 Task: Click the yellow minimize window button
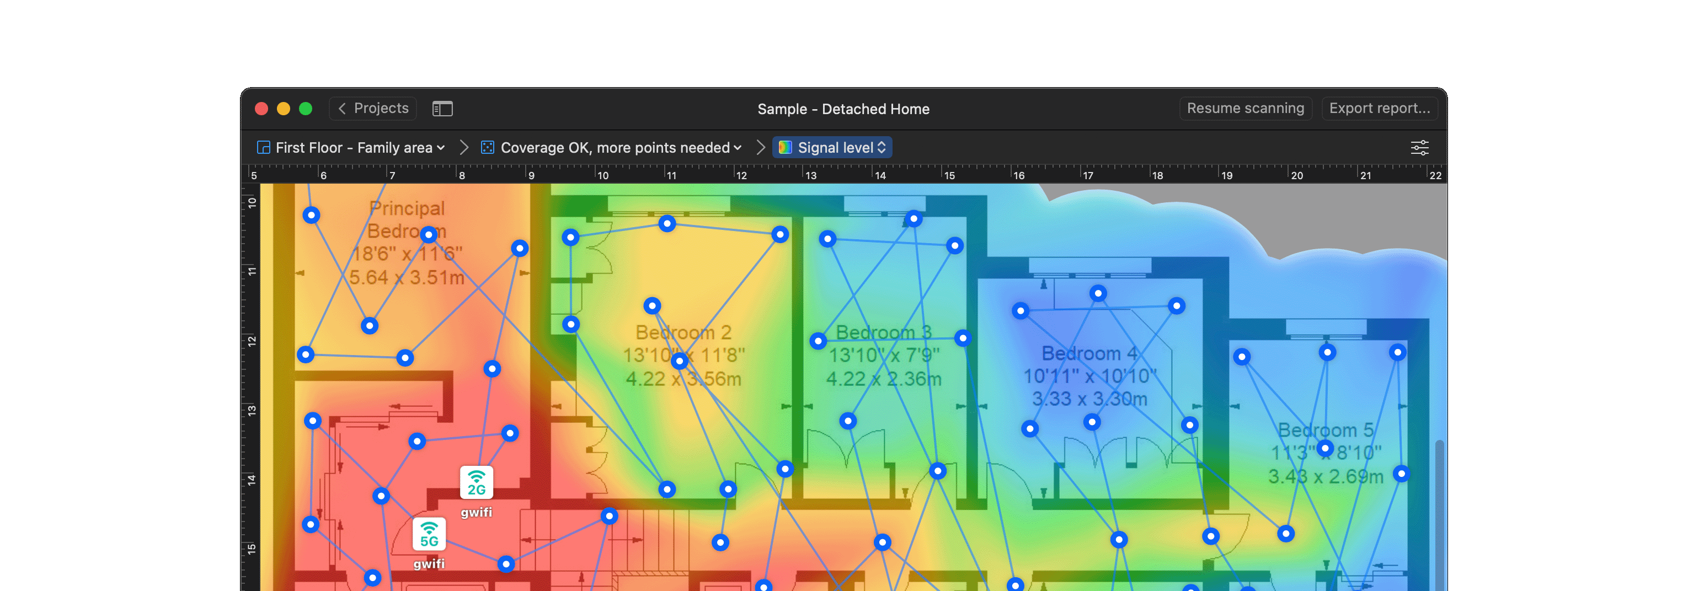click(x=283, y=109)
